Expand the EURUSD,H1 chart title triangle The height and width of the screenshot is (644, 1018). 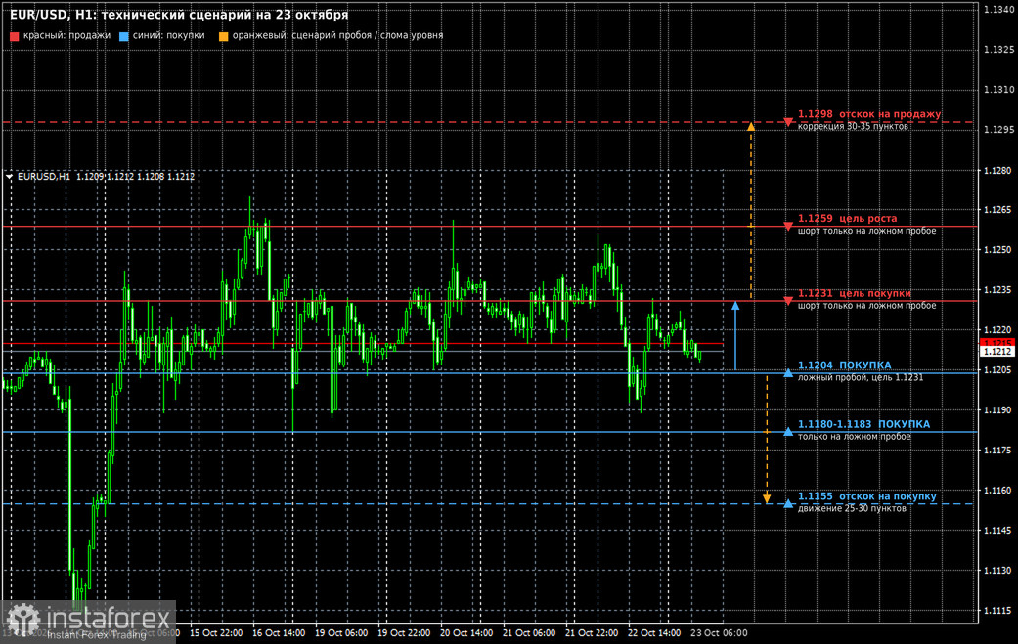pos(9,177)
